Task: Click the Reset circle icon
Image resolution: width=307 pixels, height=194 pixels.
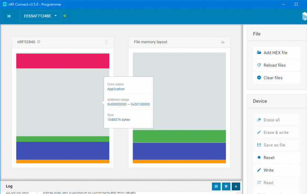Action: pyautogui.click(x=259, y=157)
